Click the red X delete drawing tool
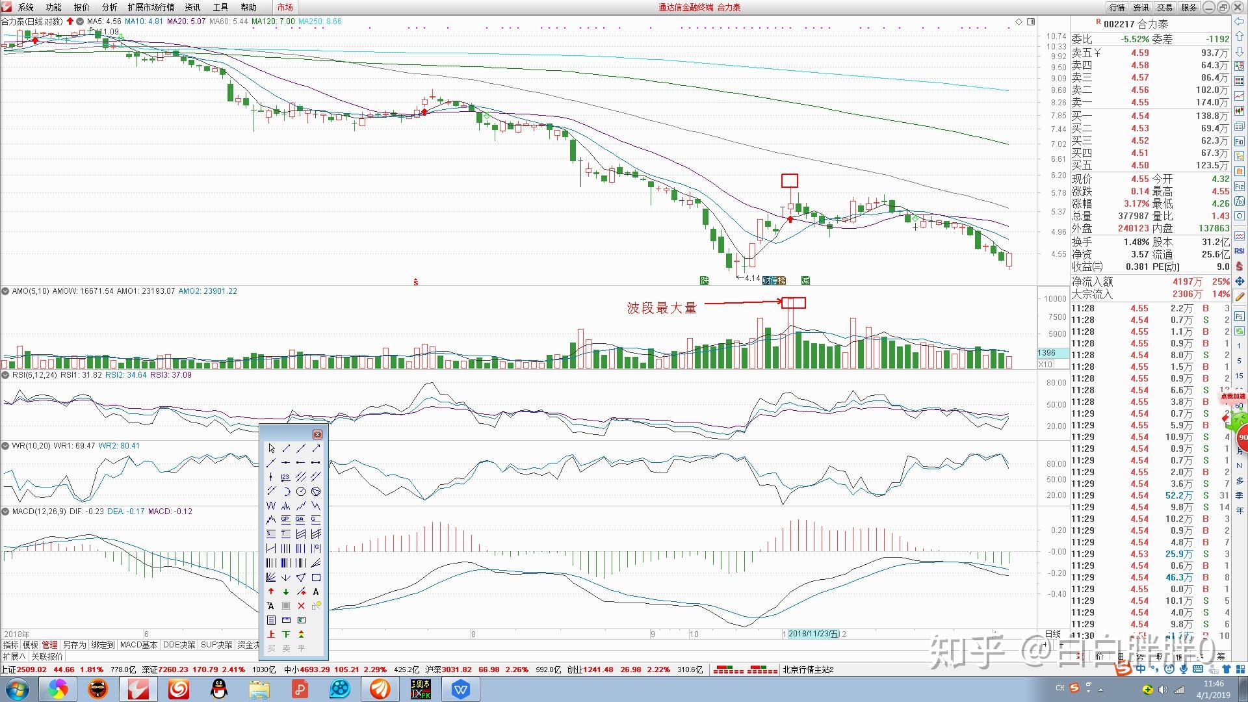Image resolution: width=1248 pixels, height=702 pixels. tap(301, 606)
